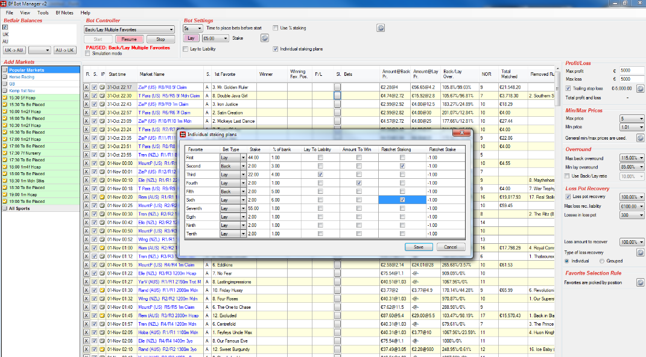Open the Tools menu

(43, 13)
